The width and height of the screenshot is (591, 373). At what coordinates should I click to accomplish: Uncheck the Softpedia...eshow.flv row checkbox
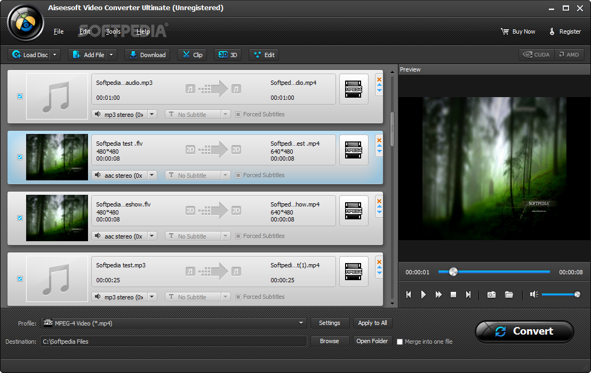tap(20, 218)
